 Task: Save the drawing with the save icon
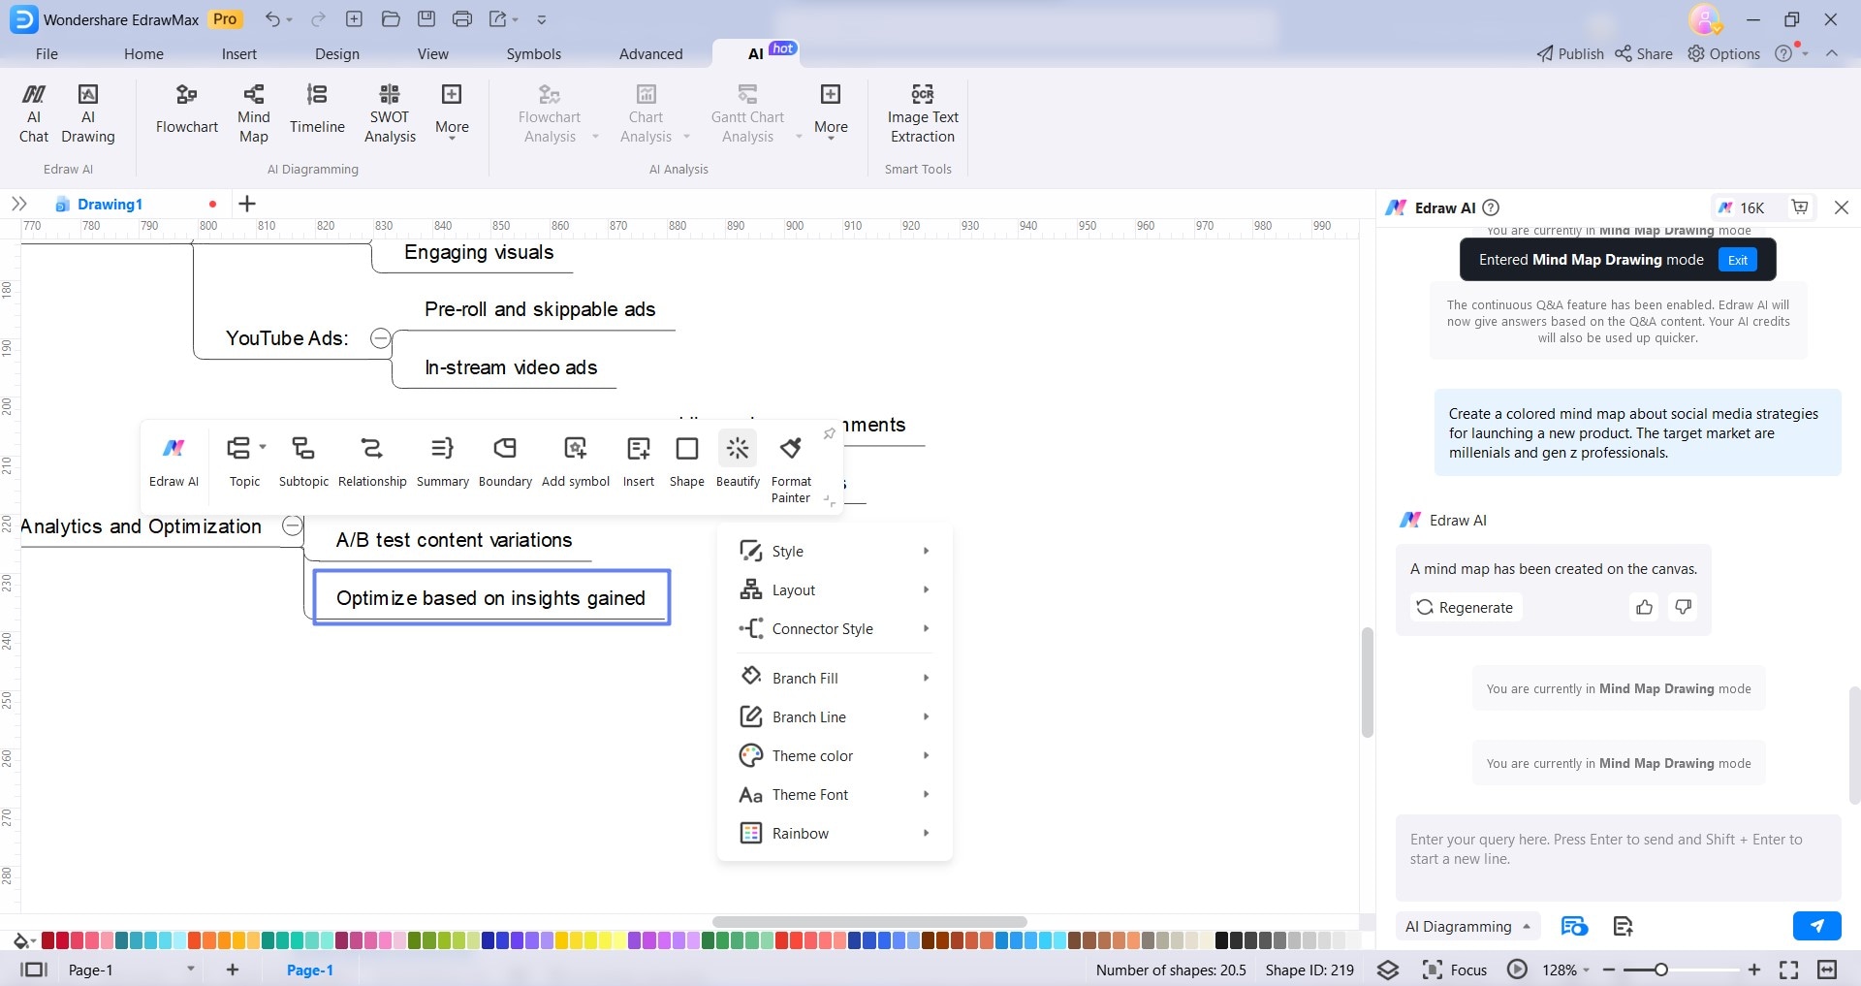[x=426, y=19]
